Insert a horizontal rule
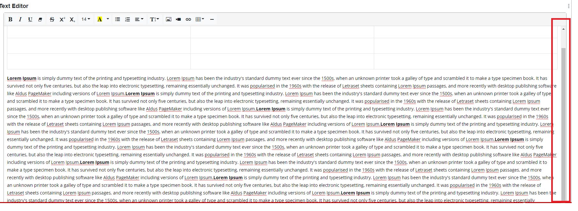Viewport: 578px width, 211px height. point(212,19)
